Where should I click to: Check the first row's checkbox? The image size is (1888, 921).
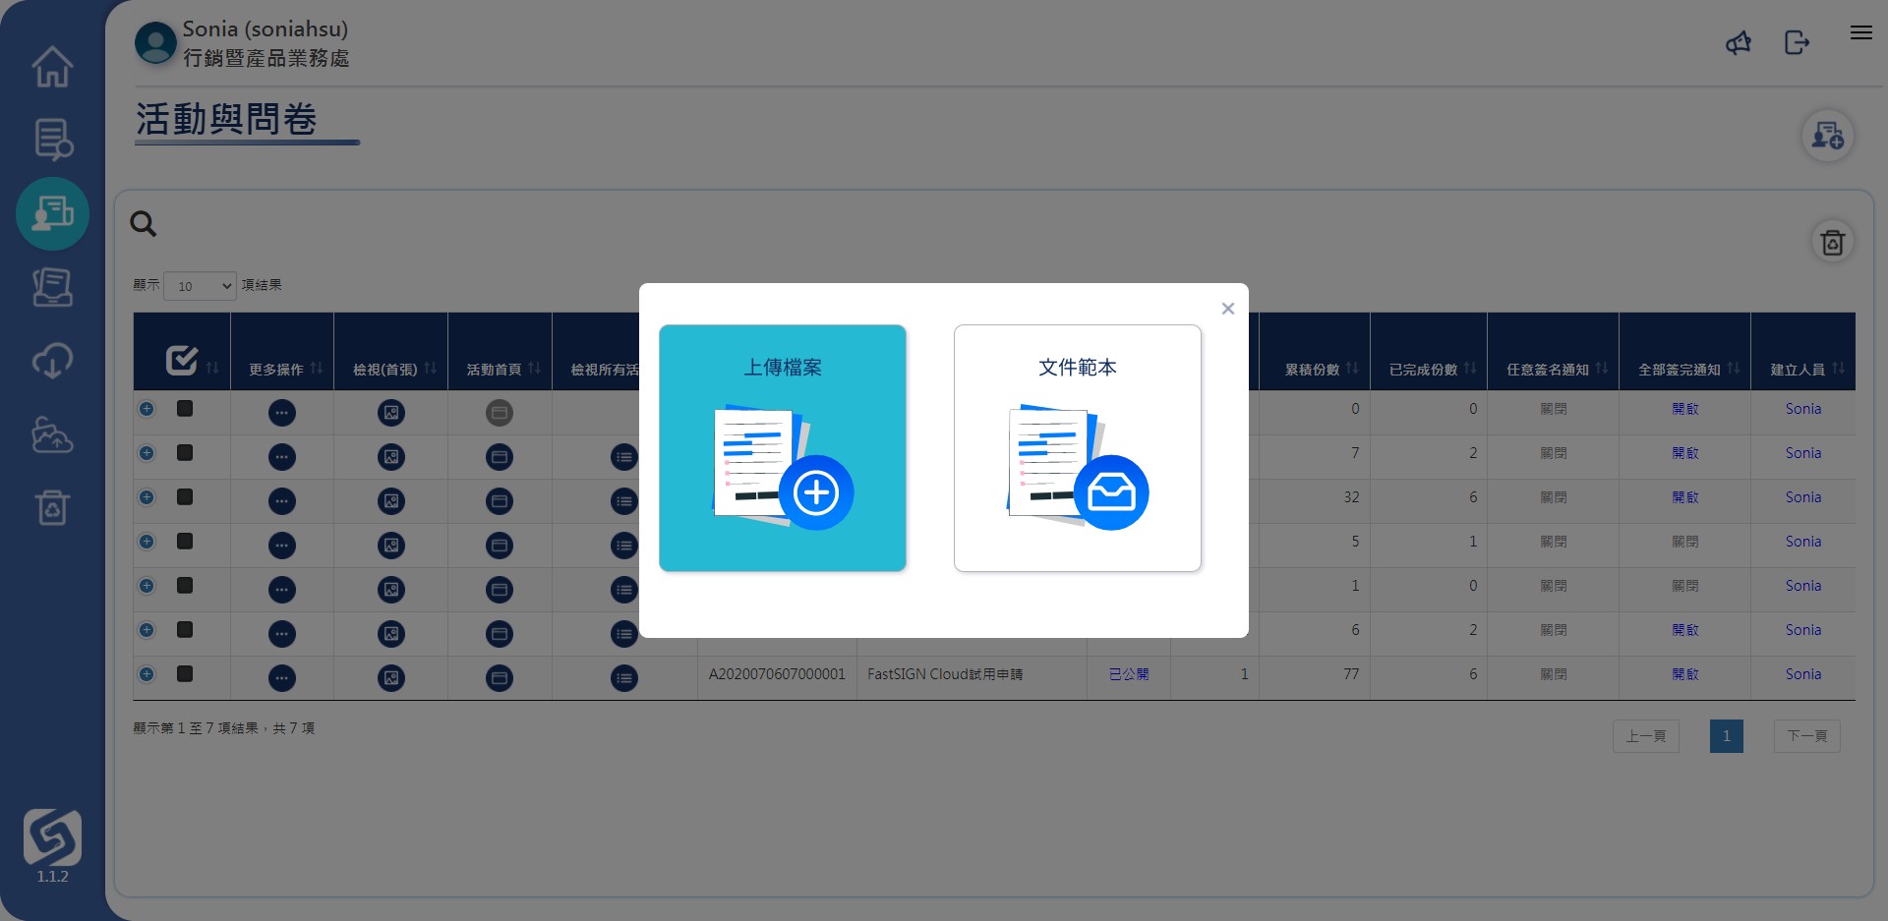pyautogui.click(x=185, y=409)
